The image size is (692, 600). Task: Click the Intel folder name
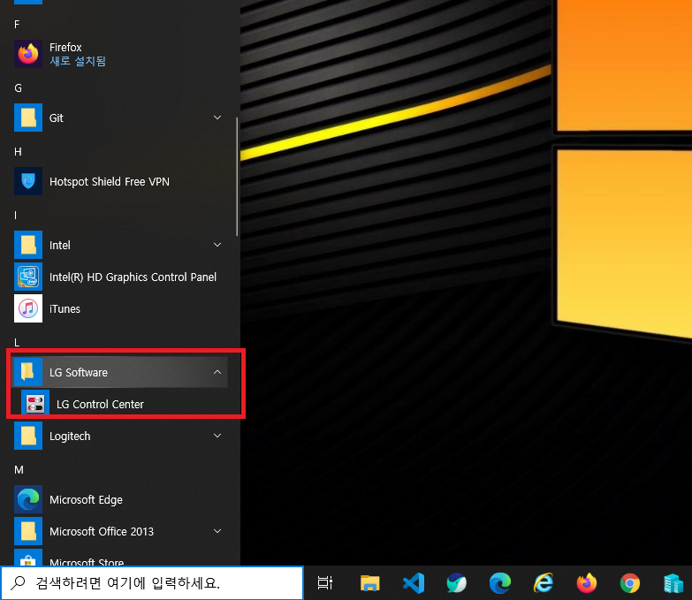coord(59,245)
